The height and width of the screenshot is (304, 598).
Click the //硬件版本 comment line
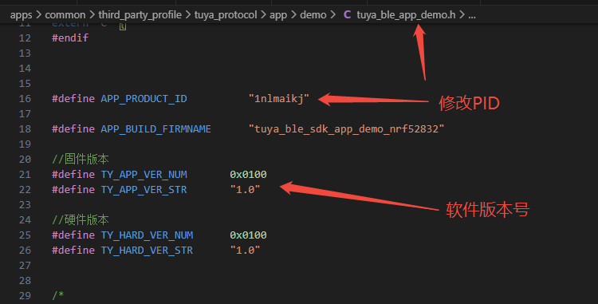pyautogui.click(x=80, y=219)
